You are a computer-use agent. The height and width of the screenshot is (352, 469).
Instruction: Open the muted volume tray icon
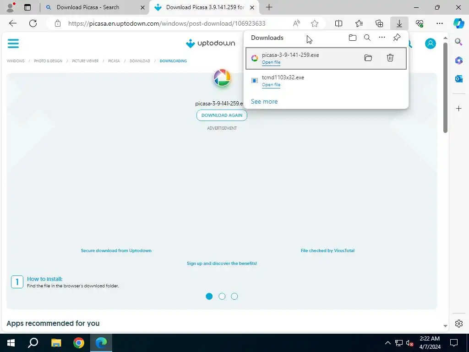pyautogui.click(x=409, y=343)
